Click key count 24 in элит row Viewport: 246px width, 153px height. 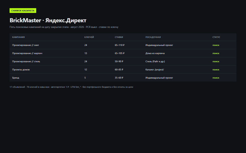point(86,45)
